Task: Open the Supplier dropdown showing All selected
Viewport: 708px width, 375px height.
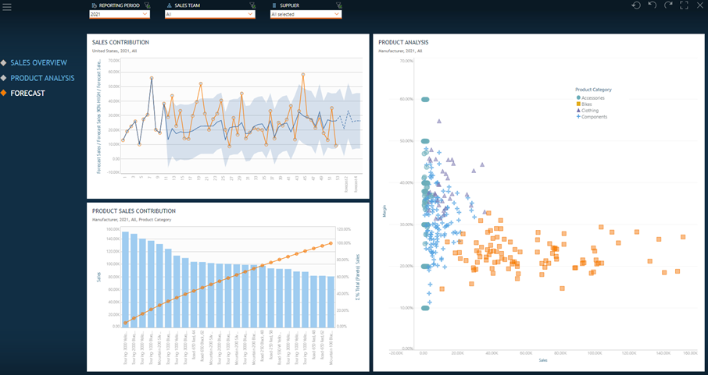Action: (x=306, y=14)
